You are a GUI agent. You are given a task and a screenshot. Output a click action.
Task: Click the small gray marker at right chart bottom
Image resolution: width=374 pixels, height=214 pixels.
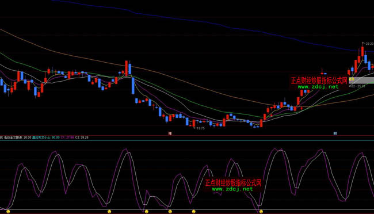335,133
